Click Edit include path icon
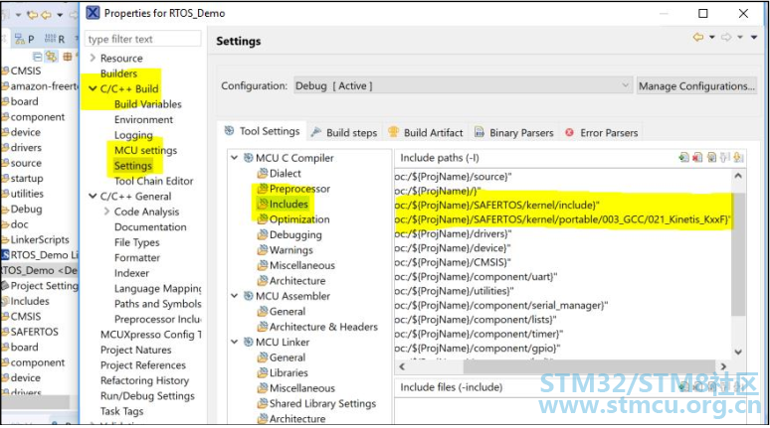Screen dimensions: 770x428 click(x=711, y=158)
